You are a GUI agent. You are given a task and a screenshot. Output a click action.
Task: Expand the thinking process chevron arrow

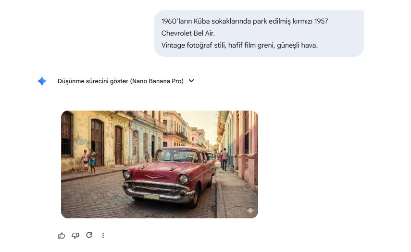tap(191, 81)
